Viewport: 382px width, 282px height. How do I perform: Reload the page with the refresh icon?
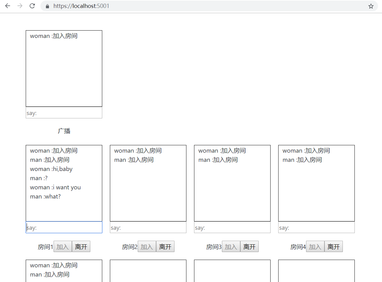[x=32, y=6]
